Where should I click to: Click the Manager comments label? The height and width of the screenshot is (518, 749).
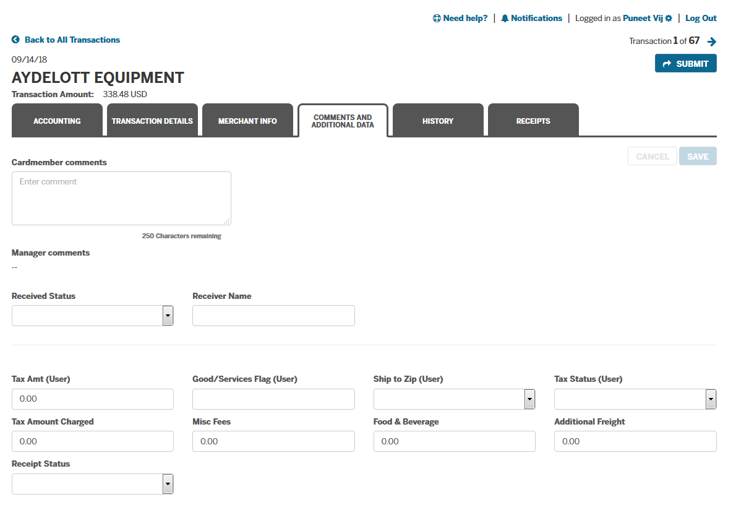[51, 253]
